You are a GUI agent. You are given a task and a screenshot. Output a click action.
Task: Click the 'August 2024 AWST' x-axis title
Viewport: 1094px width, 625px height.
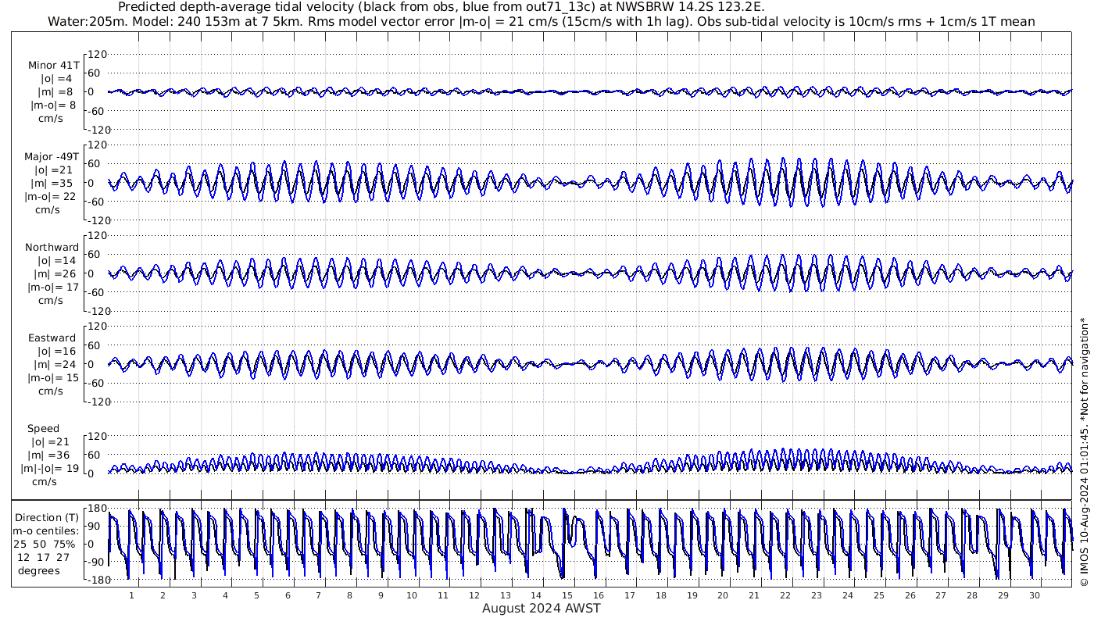click(x=542, y=609)
